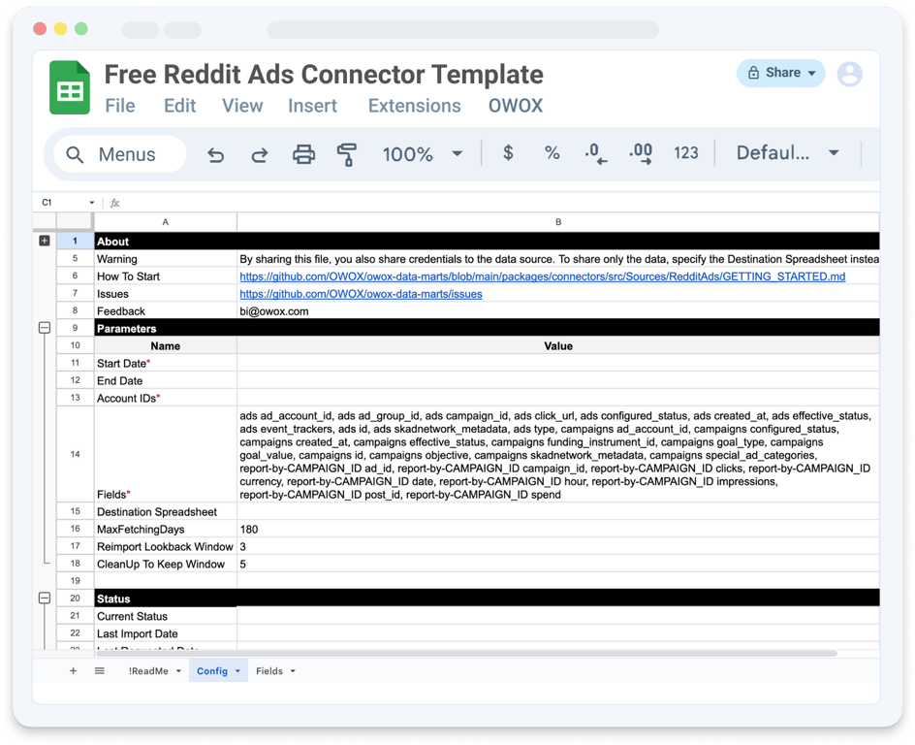Click the bi@owox.com feedback cell

(x=558, y=311)
